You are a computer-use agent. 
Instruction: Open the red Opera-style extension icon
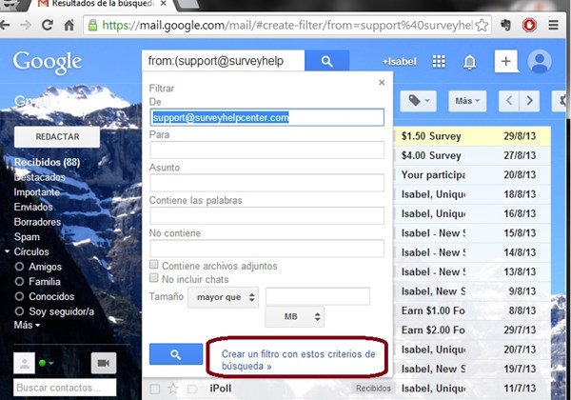[x=529, y=25]
